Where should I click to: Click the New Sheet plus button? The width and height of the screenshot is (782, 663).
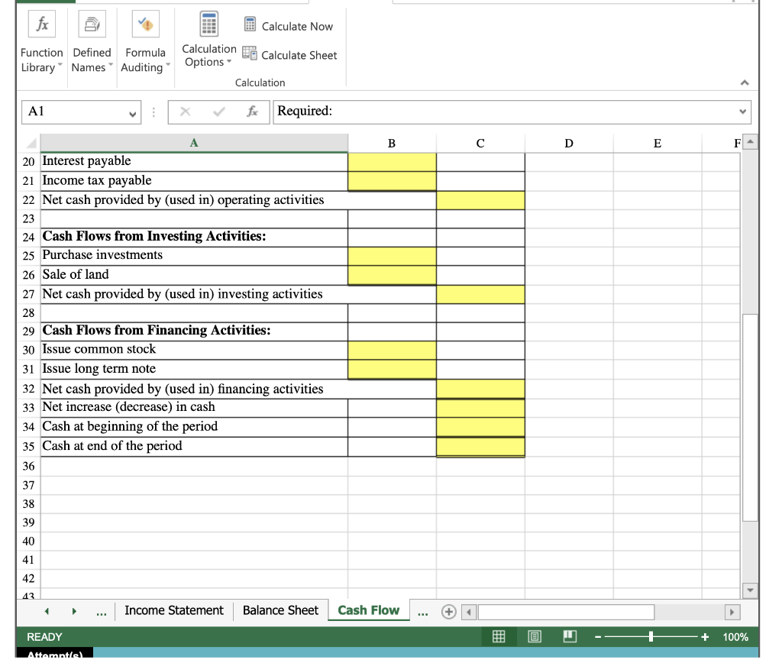[448, 611]
